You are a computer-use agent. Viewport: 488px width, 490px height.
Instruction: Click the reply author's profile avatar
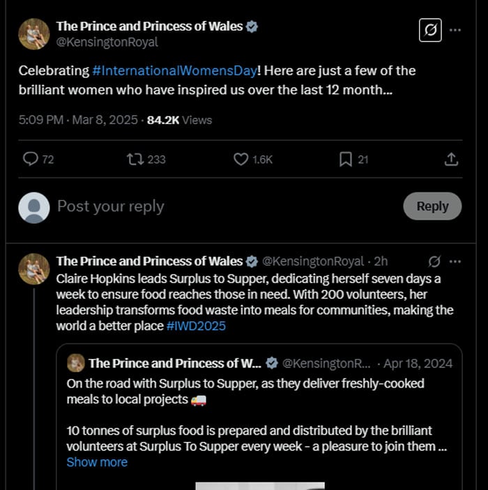coord(33,268)
